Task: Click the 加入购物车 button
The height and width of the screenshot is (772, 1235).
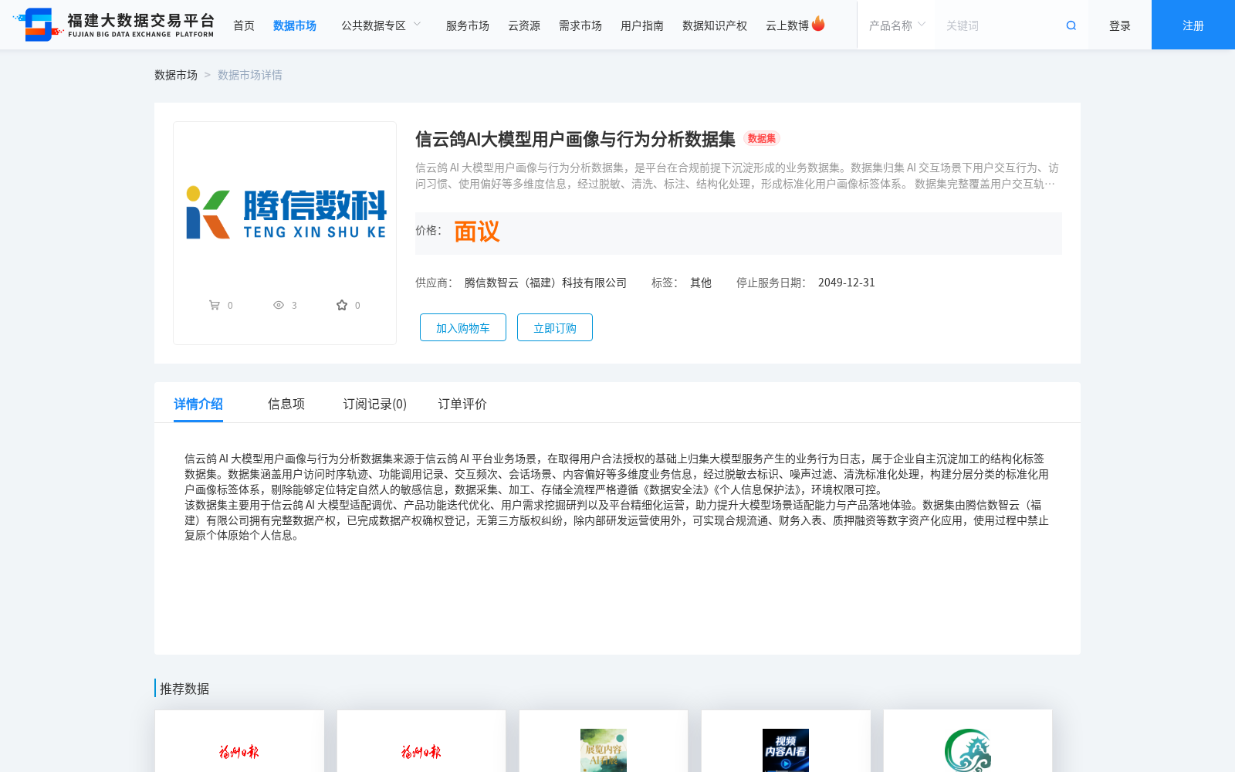Action: [463, 327]
